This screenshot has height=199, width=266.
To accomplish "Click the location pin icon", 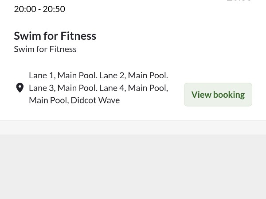I will [20, 88].
